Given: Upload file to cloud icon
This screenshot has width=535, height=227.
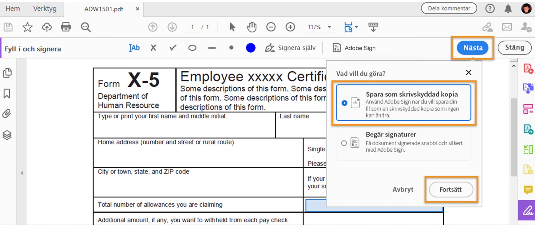Looking at the screenshot, I should 47,27.
